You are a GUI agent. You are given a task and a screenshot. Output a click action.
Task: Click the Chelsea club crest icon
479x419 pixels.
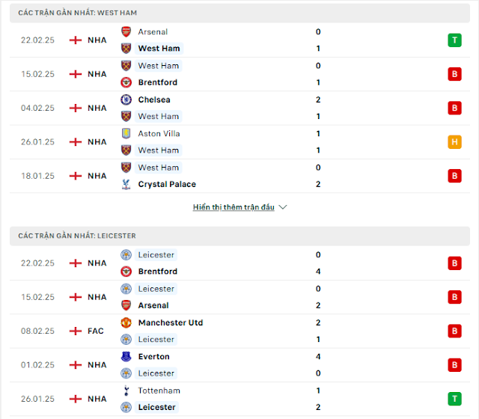(126, 100)
